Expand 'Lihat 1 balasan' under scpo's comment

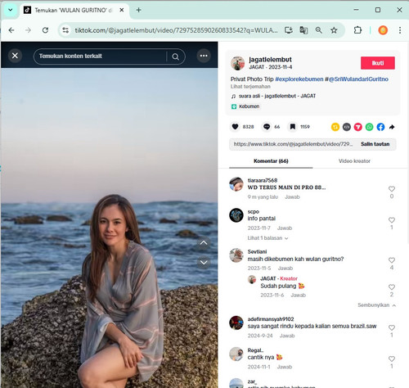tap(267, 238)
